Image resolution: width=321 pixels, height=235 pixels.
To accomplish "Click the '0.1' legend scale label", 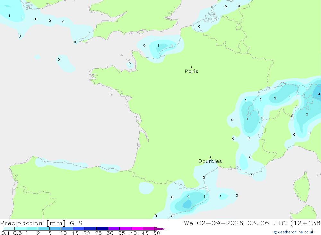I will 5,233.
